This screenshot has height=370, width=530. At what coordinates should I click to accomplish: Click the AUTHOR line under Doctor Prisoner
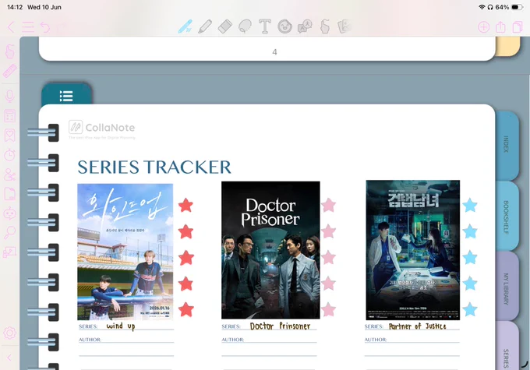269,340
